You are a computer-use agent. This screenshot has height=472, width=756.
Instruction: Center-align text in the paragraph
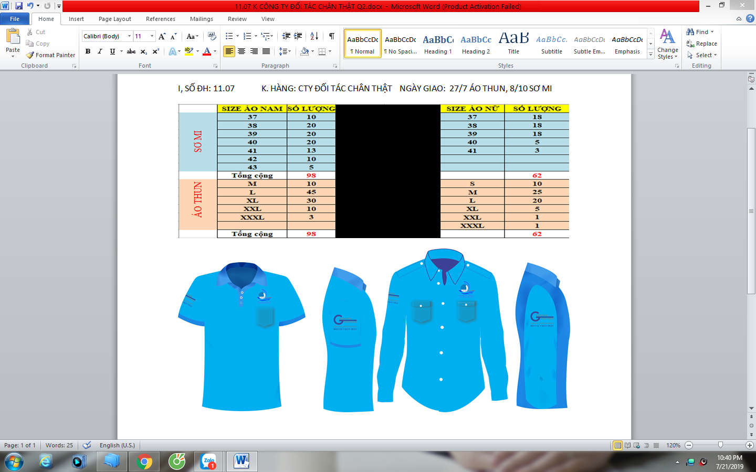click(241, 51)
